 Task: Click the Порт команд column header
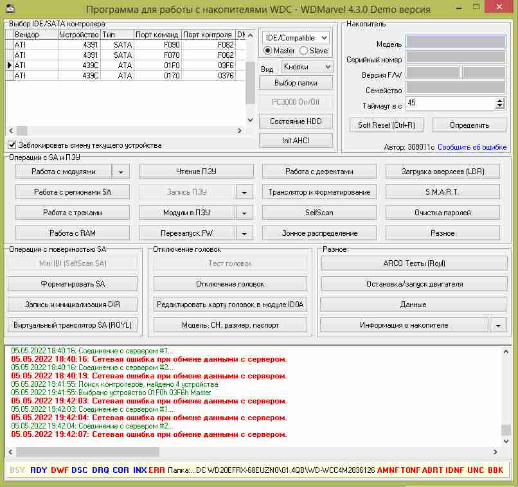[157, 35]
